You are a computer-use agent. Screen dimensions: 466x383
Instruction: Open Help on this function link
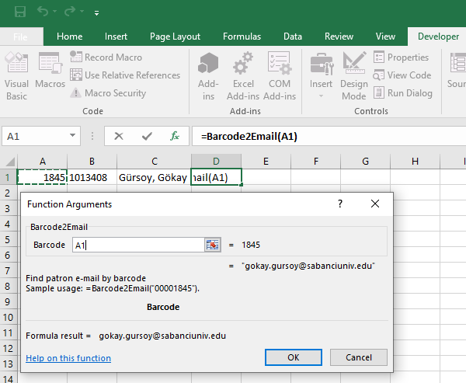[68, 358]
